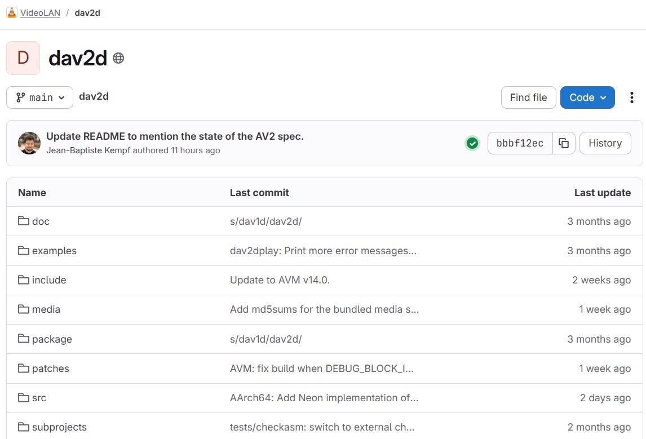Screen dimensions: 646x439
Task: Click the folder icon beside doc
Action: click(24, 221)
